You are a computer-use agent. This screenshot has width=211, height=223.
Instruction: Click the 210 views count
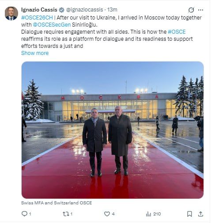pos(157,214)
